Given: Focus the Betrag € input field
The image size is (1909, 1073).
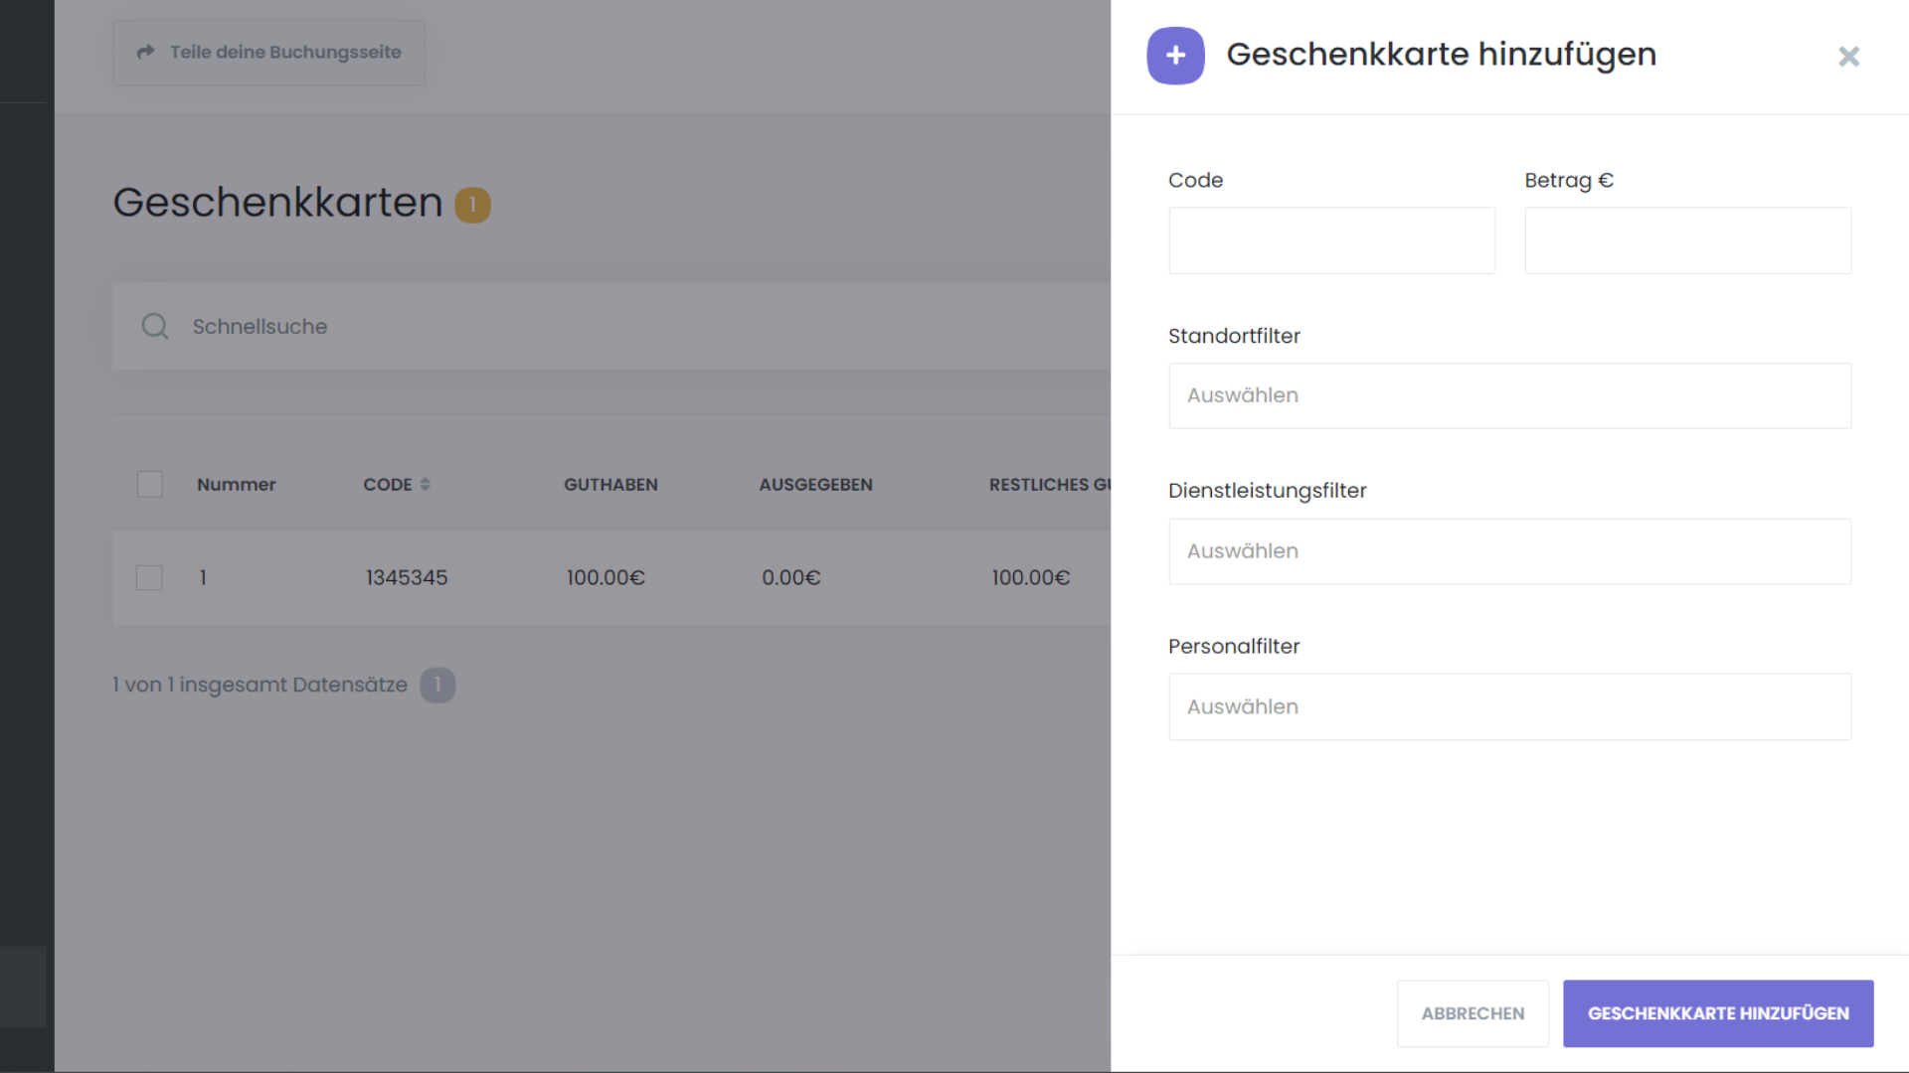Looking at the screenshot, I should 1687,240.
